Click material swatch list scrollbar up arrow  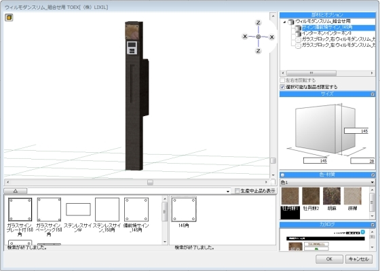pos(373,189)
